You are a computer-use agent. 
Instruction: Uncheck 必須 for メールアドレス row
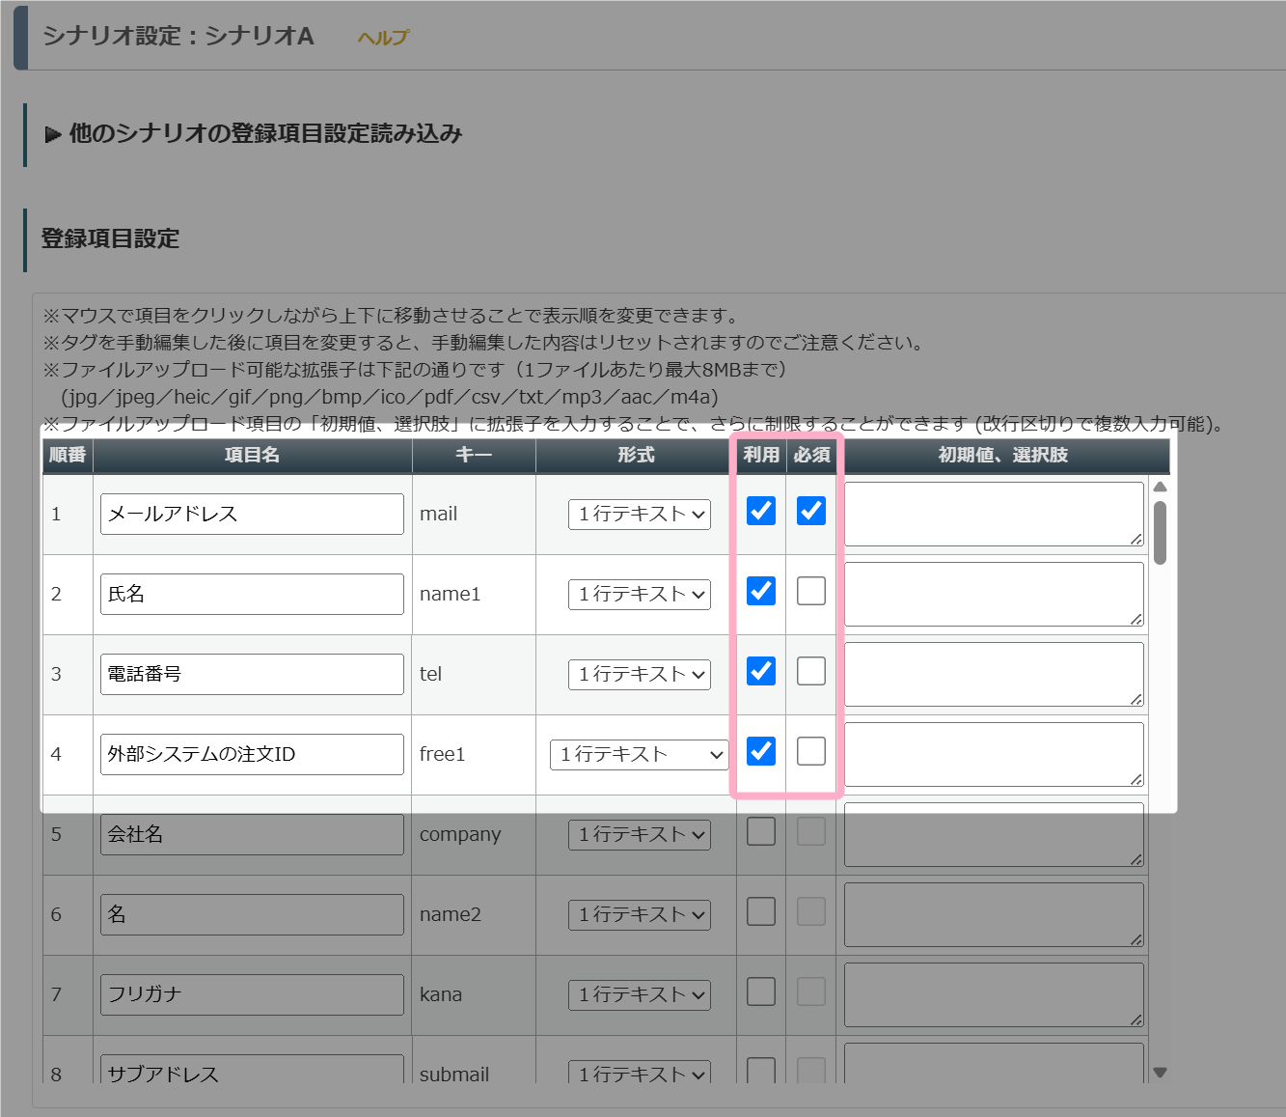coord(811,511)
